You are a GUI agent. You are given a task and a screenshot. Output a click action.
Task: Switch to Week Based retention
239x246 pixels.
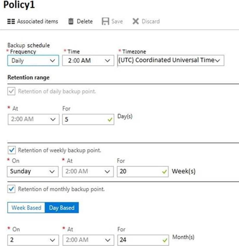26,208
